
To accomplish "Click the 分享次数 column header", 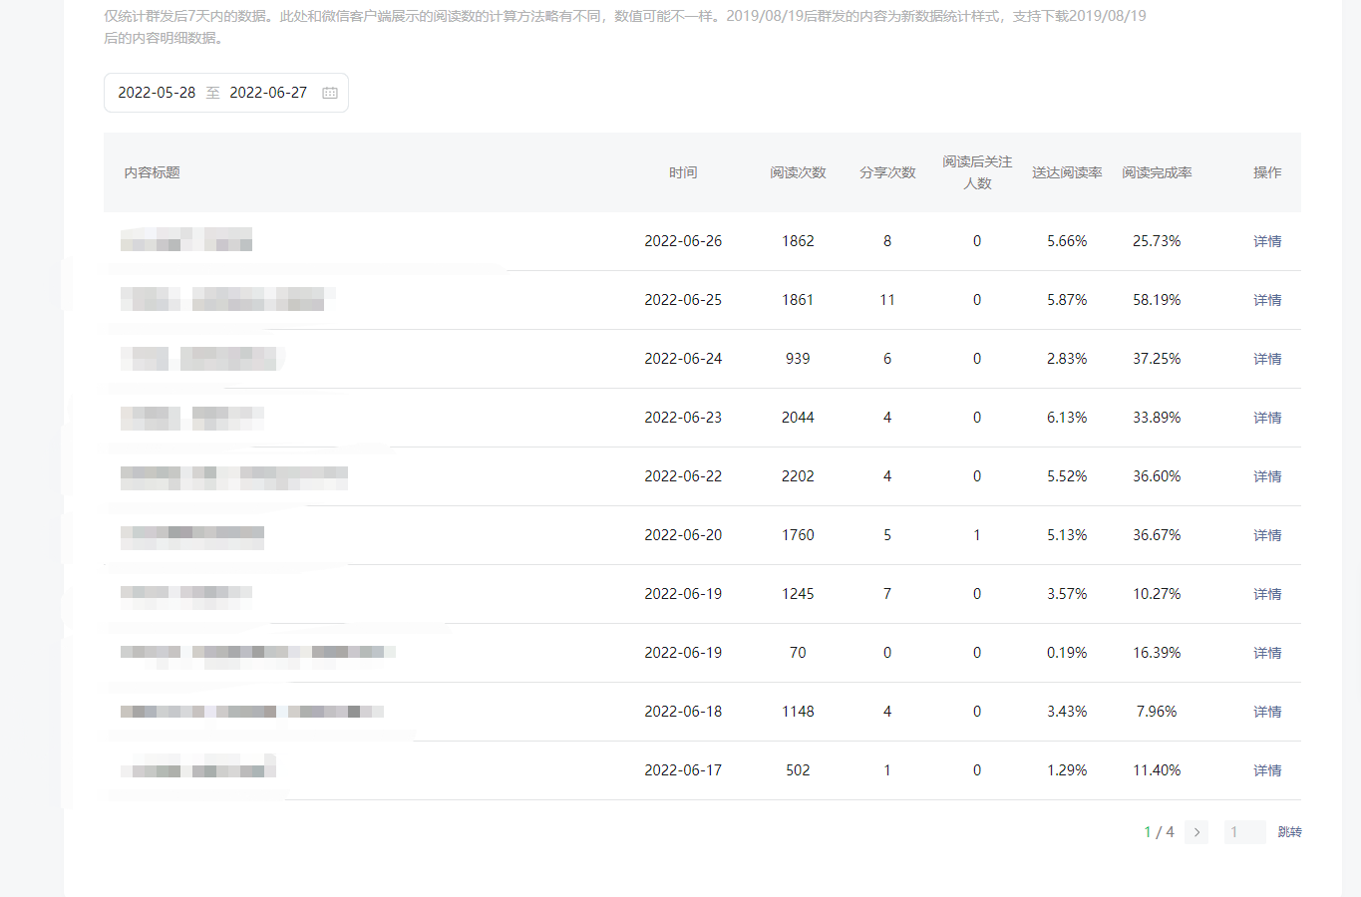I will tap(887, 172).
